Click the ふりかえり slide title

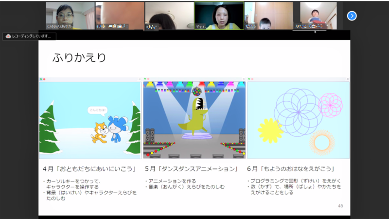point(79,57)
